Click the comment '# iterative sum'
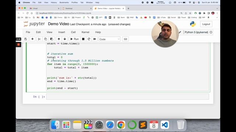The image size is (236, 132). click(60, 54)
